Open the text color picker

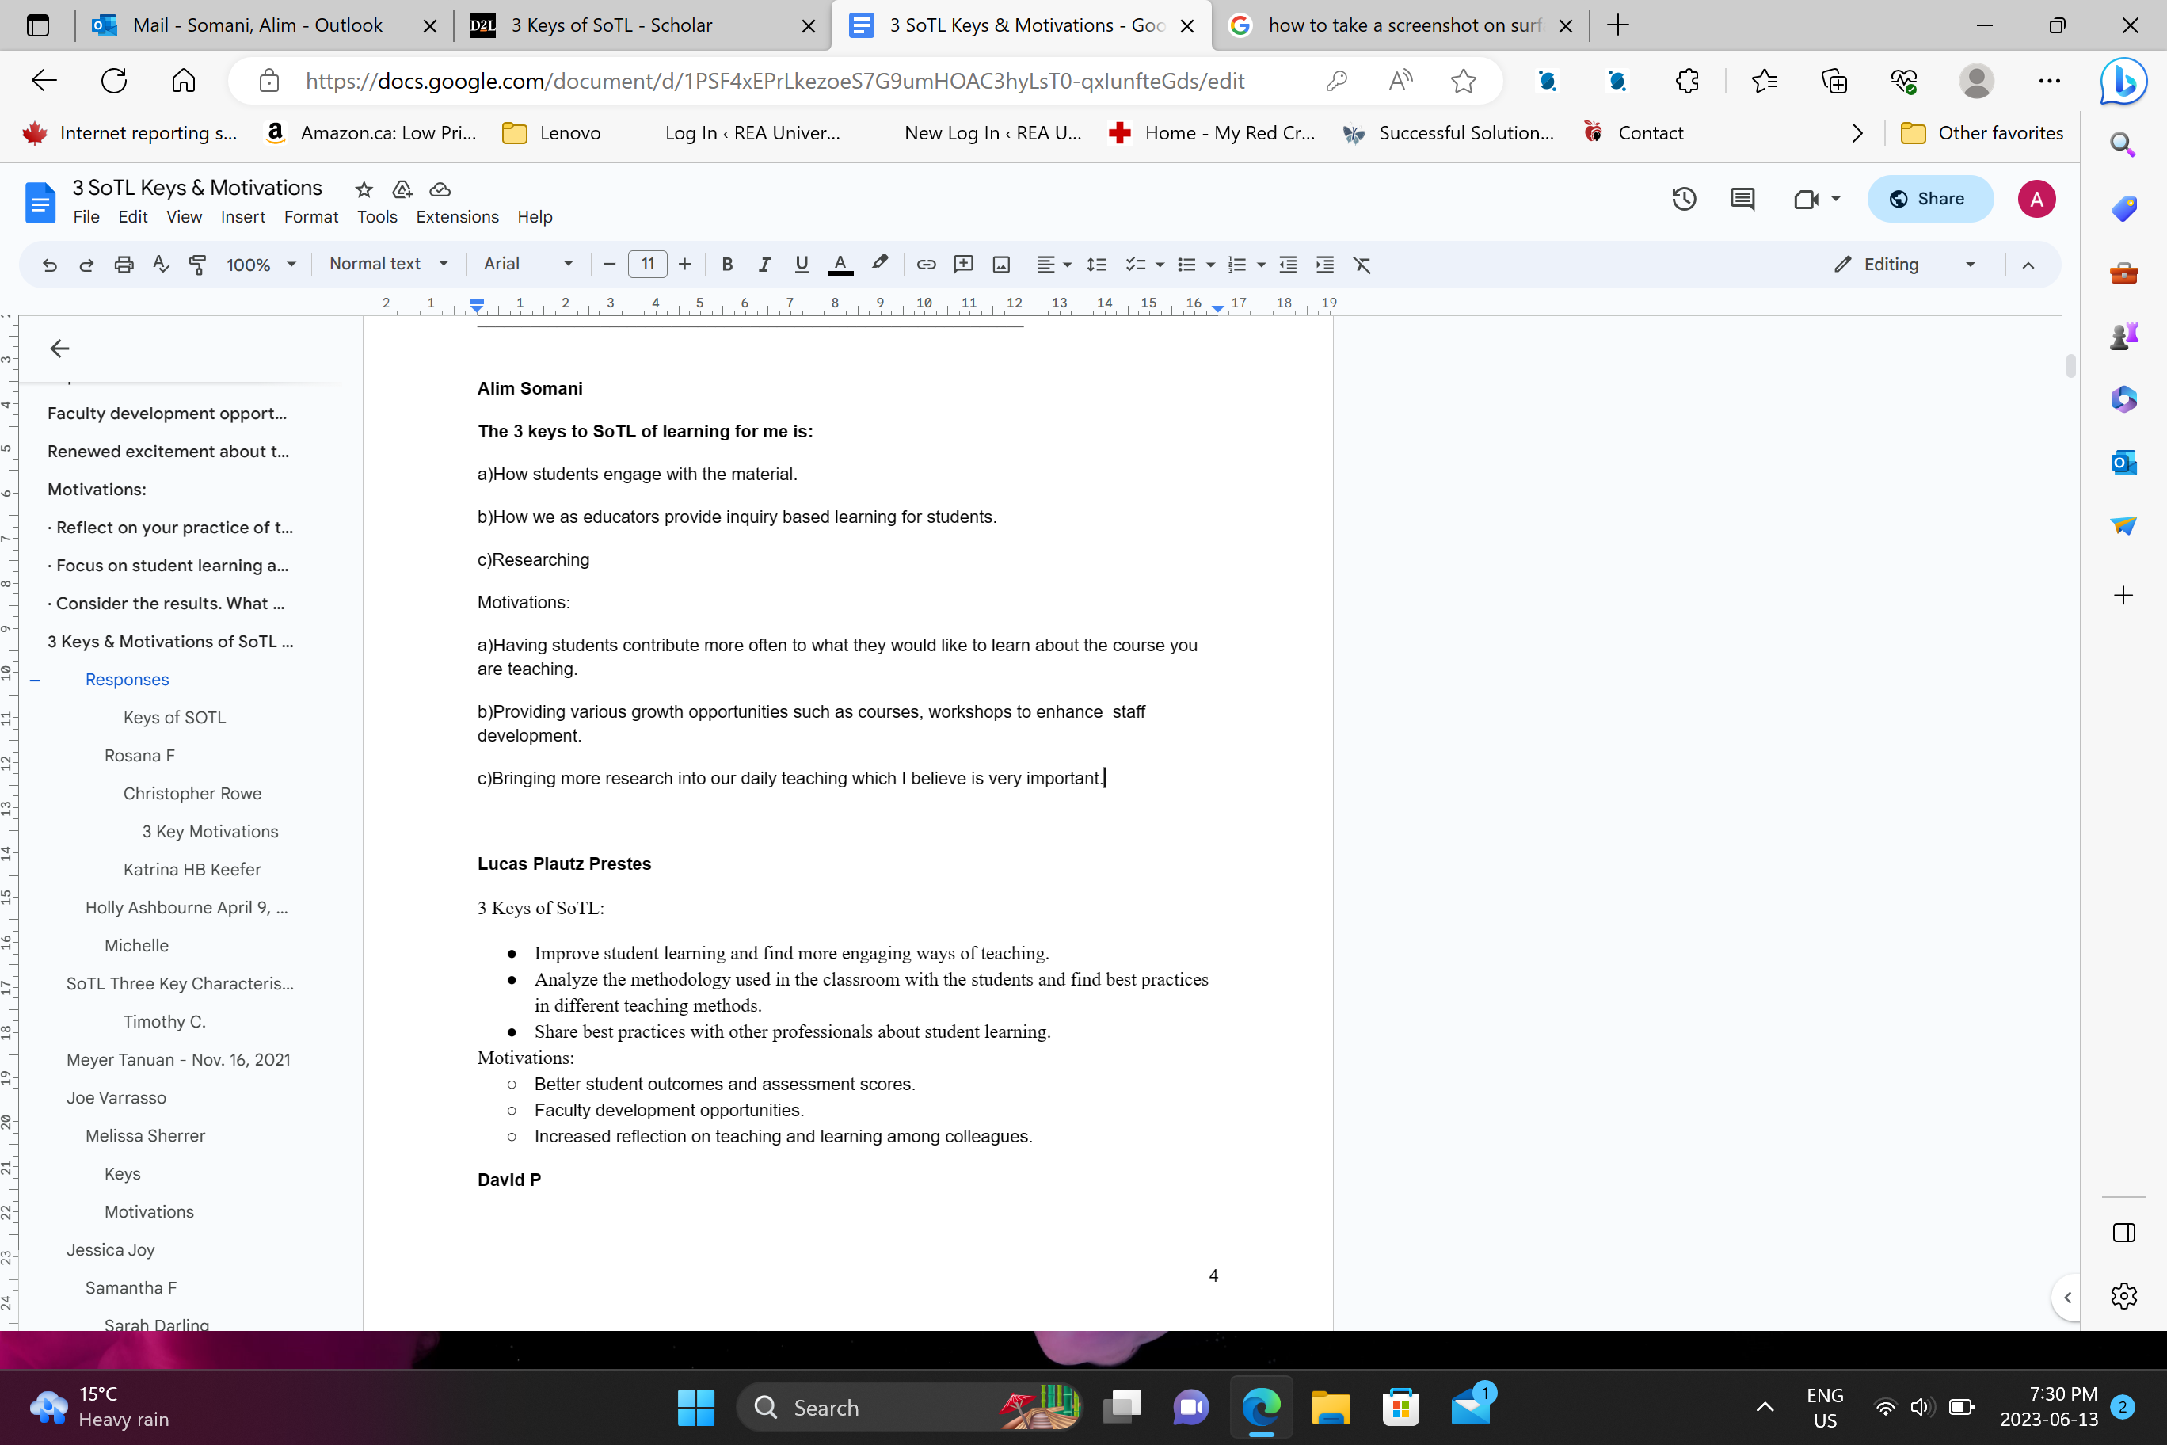click(x=840, y=265)
